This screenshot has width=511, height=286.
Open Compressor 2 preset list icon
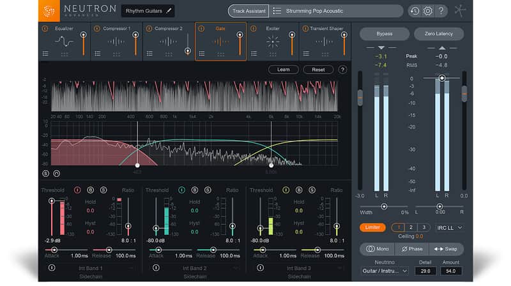[149, 54]
